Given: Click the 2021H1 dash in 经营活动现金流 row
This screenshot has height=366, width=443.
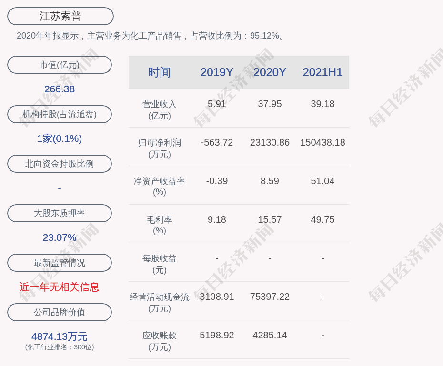Looking at the screenshot, I should tap(322, 297).
